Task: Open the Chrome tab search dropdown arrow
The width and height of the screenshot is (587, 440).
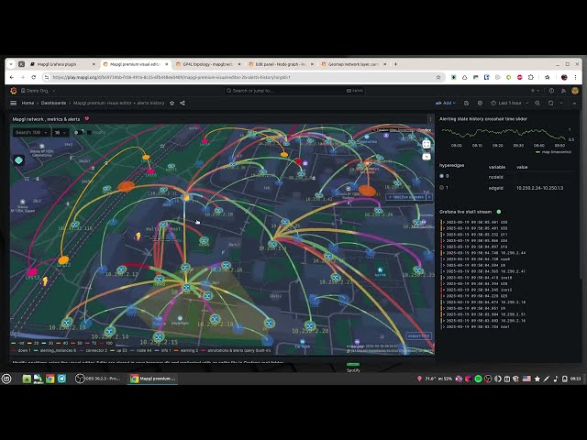Action: [11, 64]
